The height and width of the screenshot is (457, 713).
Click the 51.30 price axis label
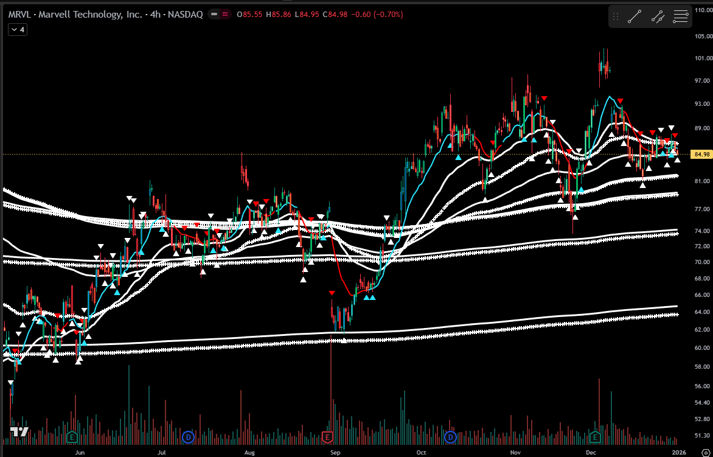701,436
